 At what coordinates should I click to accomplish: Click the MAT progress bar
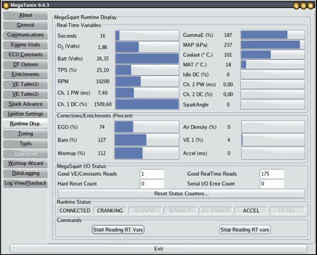[x=273, y=64]
